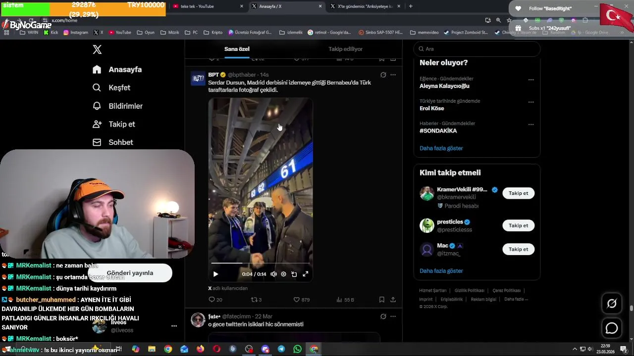Screen dimensions: 634x356
Task: Click Gönderi yayınla post button
Action: [x=130, y=273]
